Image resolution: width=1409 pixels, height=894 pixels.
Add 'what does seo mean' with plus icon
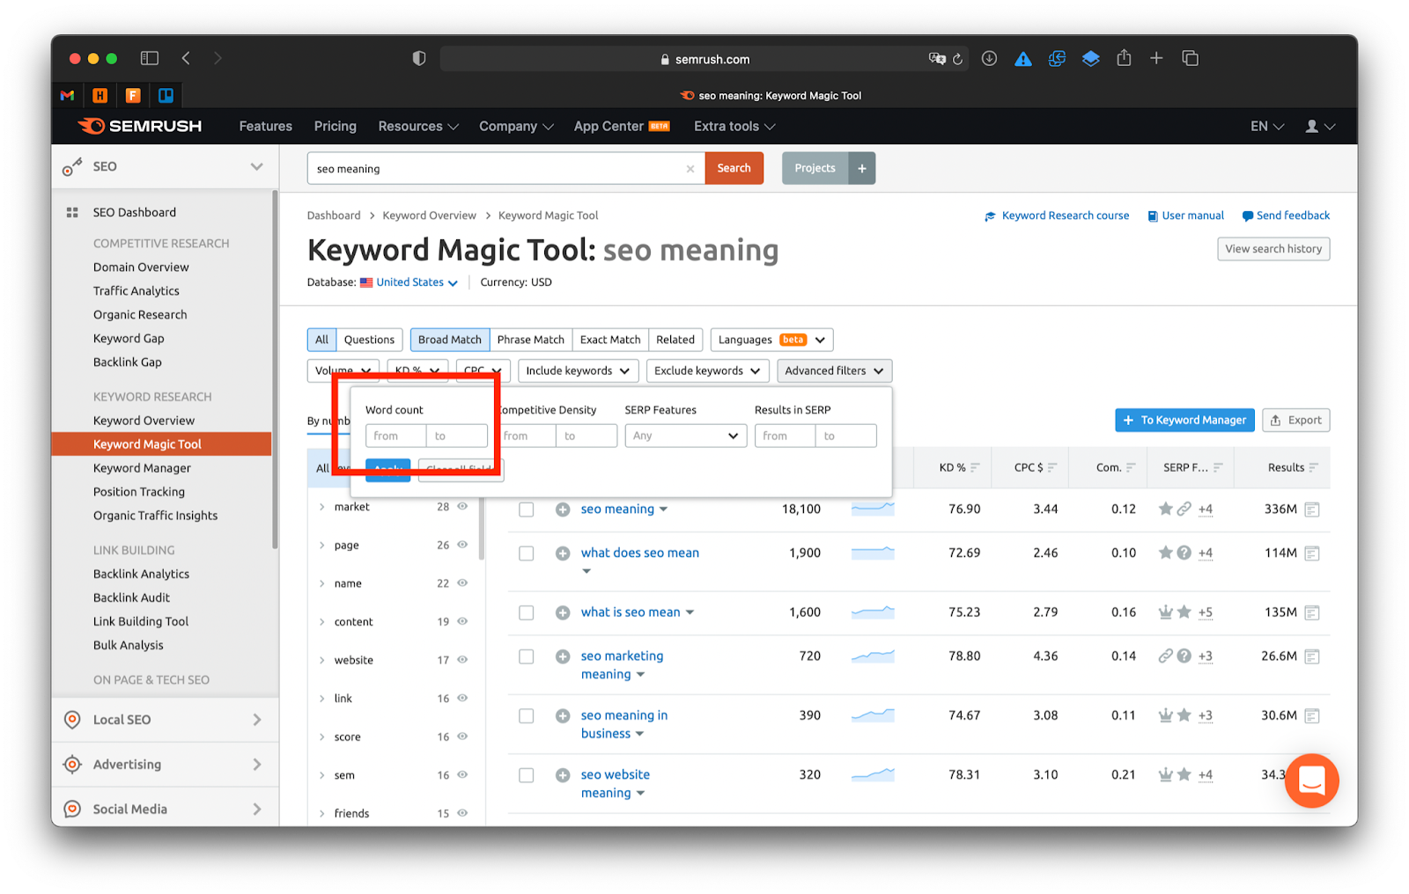click(x=563, y=553)
